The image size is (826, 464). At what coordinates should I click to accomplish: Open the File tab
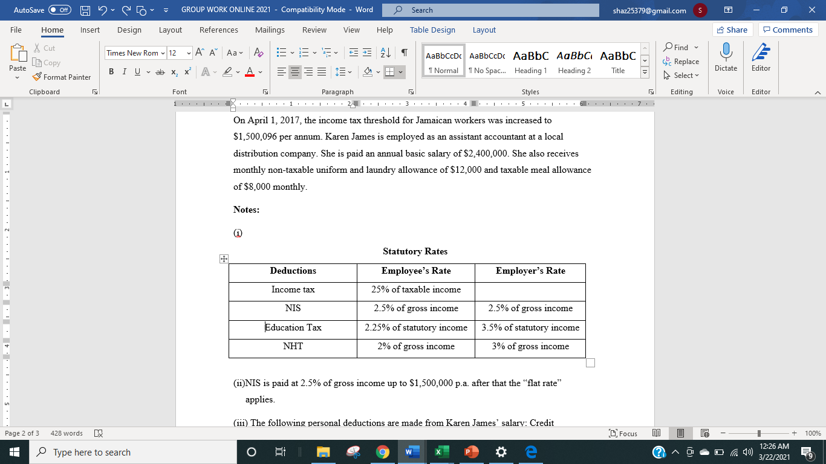pyautogui.click(x=16, y=30)
